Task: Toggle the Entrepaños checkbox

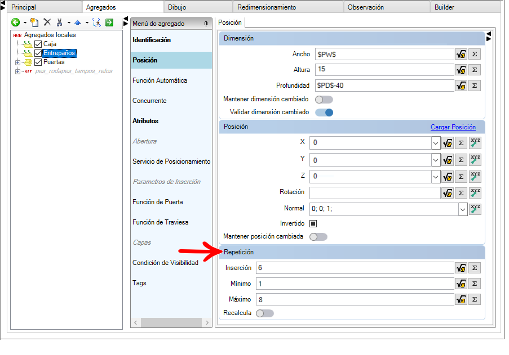Action: tap(38, 53)
